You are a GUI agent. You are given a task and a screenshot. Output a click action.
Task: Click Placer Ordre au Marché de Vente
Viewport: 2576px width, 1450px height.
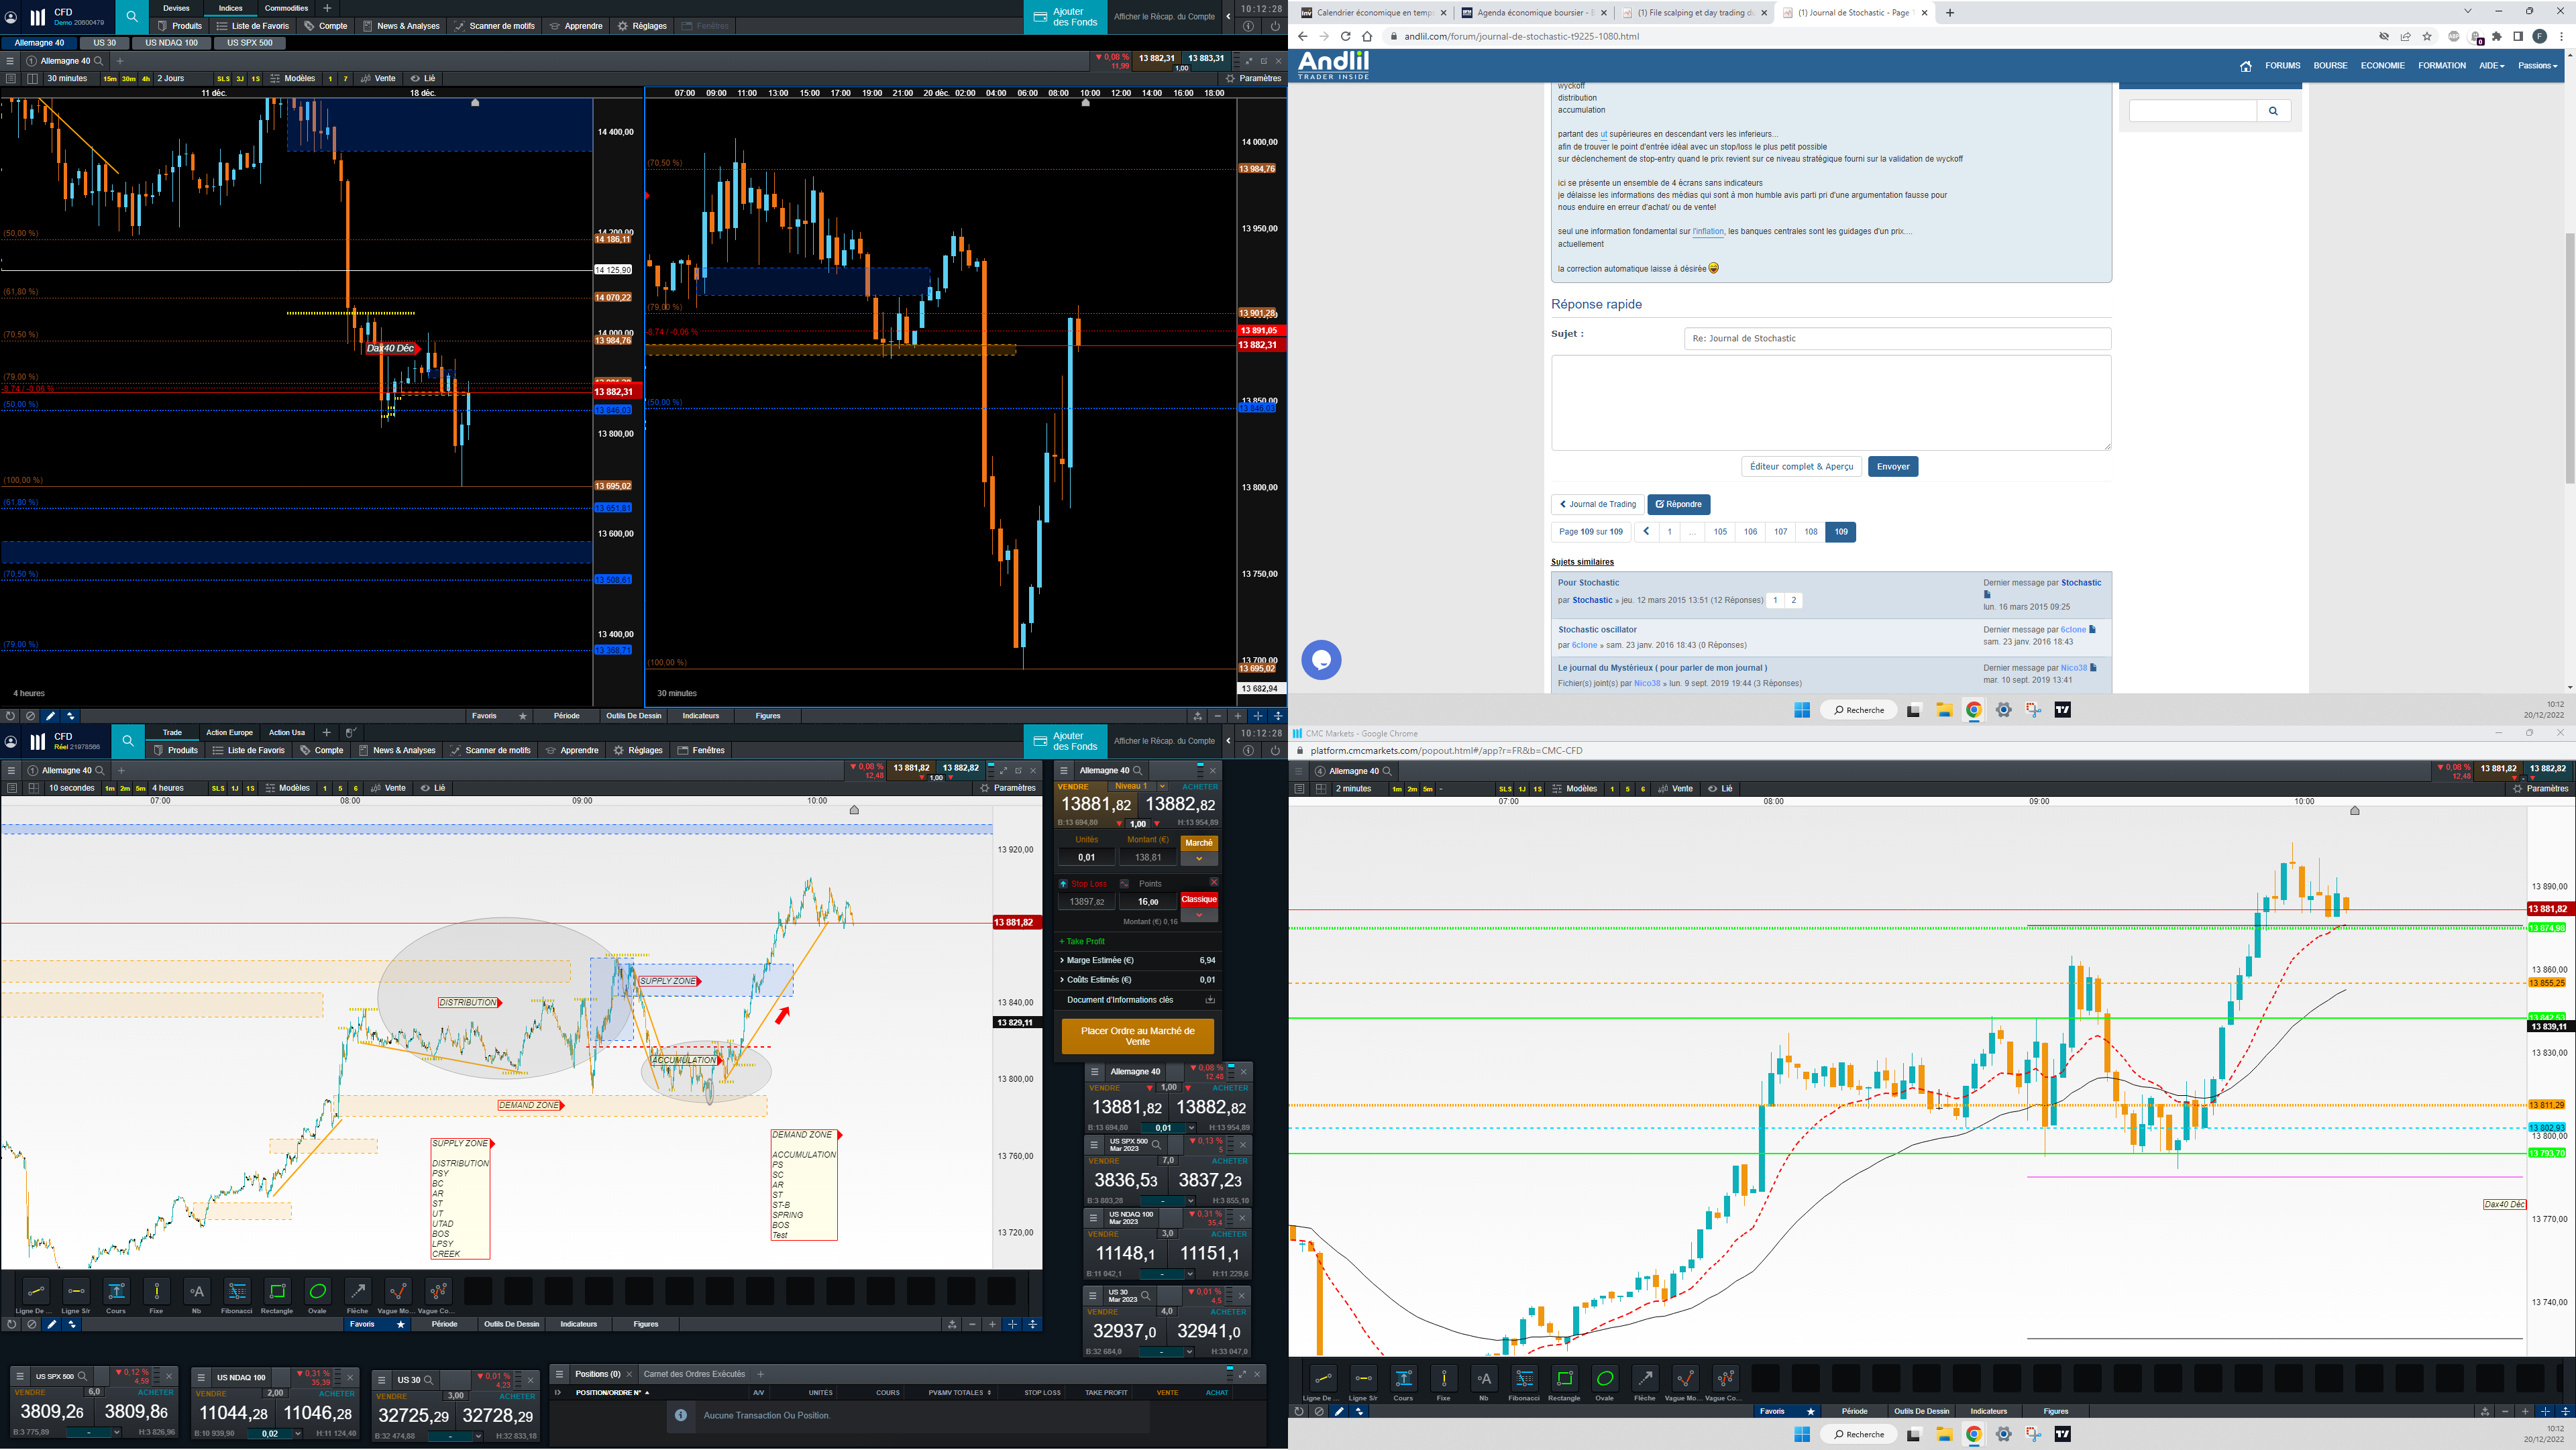1137,1036
